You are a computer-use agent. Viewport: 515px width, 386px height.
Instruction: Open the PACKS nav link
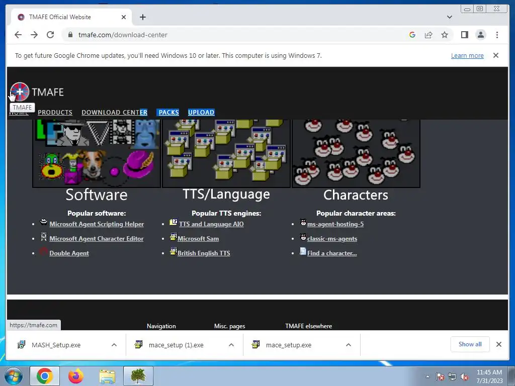(x=168, y=112)
